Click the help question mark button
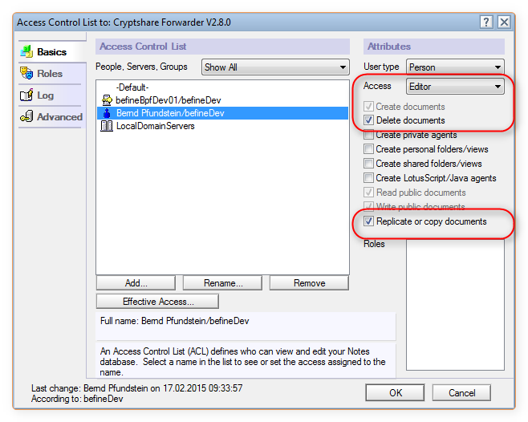 [x=486, y=22]
